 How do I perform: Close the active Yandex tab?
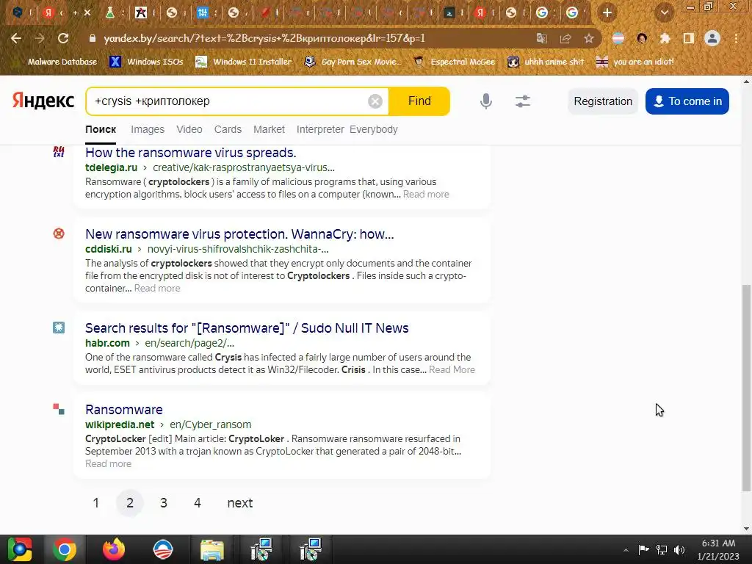point(87,13)
